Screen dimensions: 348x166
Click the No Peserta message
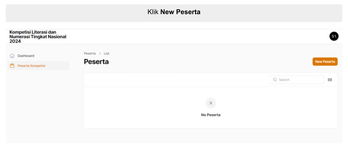pyautogui.click(x=211, y=115)
